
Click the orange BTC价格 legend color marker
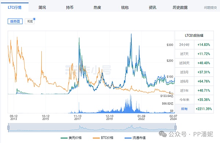click(96, 138)
